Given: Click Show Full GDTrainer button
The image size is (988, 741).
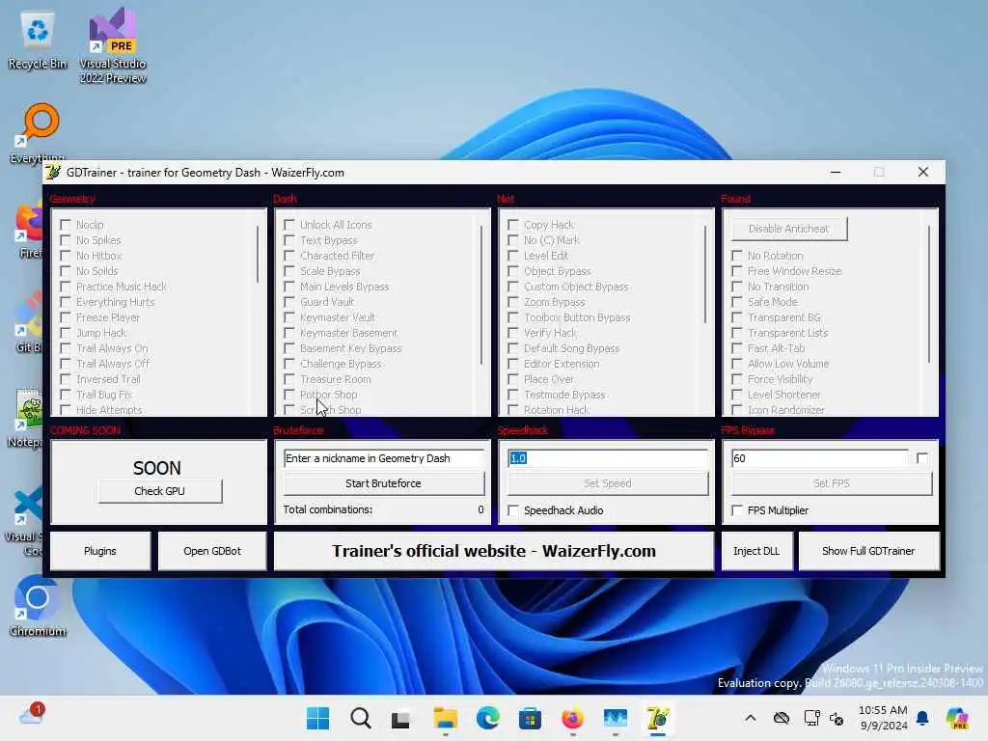Looking at the screenshot, I should click(868, 551).
